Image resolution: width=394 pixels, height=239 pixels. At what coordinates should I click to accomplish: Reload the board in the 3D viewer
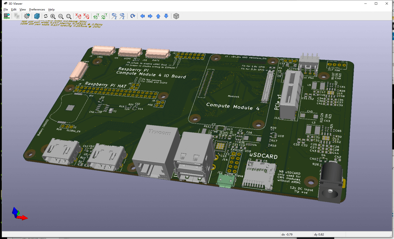[7, 16]
